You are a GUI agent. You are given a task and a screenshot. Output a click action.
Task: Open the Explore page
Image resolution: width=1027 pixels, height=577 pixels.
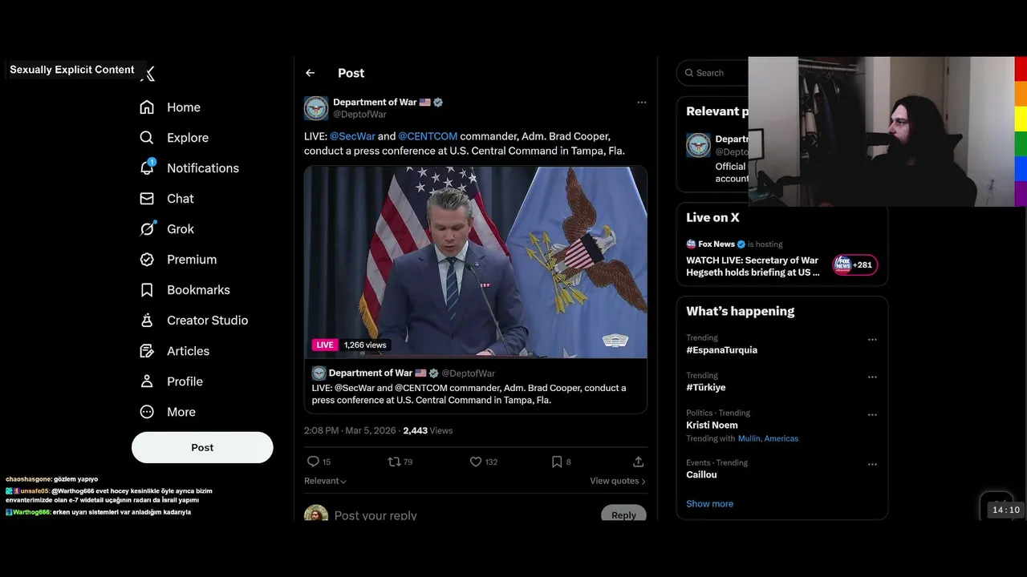(174, 138)
